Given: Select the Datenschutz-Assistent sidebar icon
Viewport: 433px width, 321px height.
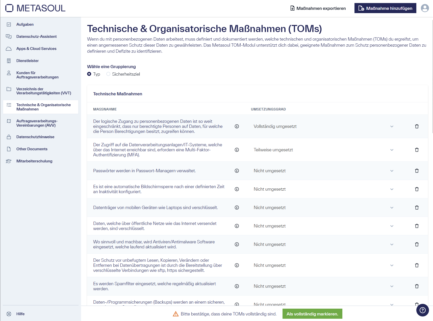Looking at the screenshot, I should (9, 36).
